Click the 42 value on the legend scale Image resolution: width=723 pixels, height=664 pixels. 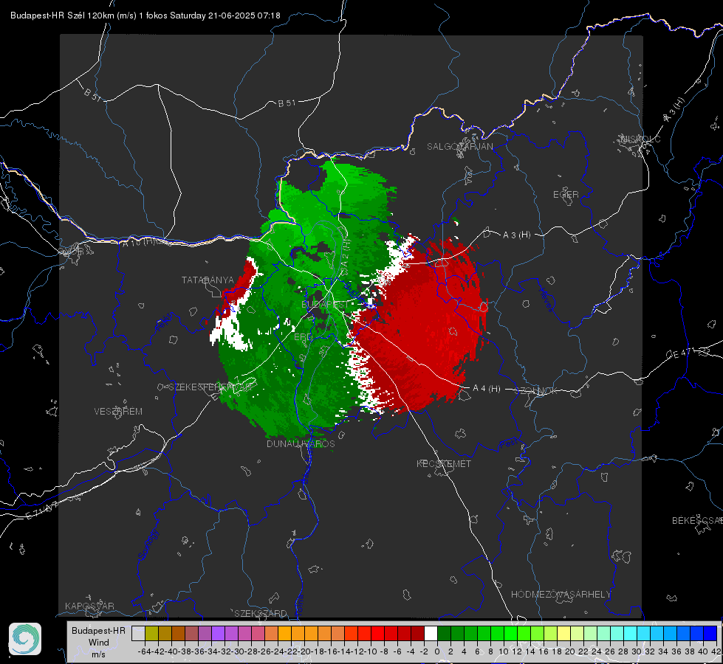pos(716,651)
